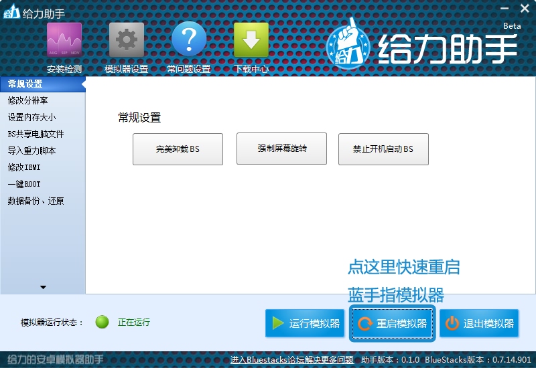Start the emulator with 运行模拟器
536x368 pixels.
pos(305,323)
